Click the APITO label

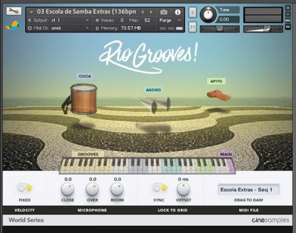217,81
